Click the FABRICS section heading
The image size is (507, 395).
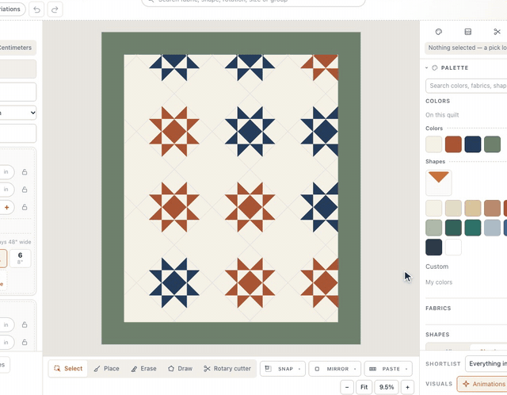(x=438, y=309)
